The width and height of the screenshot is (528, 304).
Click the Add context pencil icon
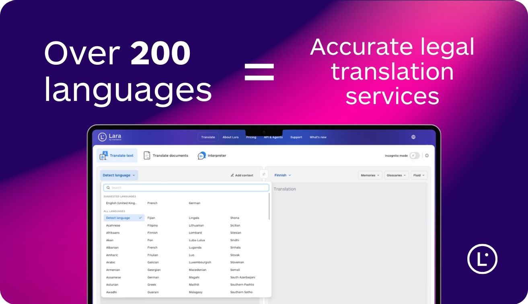click(232, 175)
